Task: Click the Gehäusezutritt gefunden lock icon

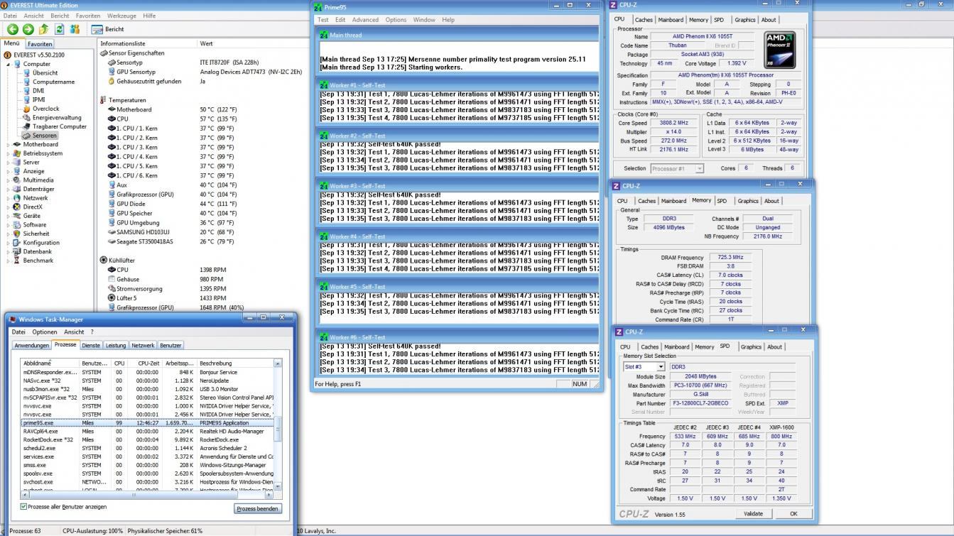Action: (x=112, y=81)
